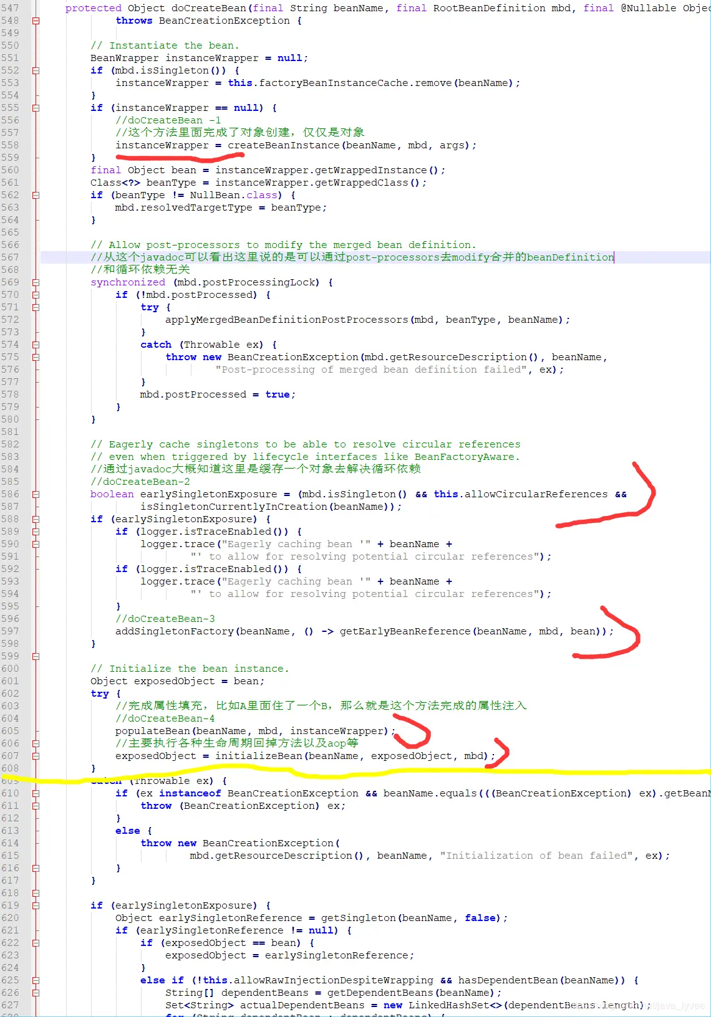Collapse fold marker at line 606
This screenshot has width=711, height=1017.
pyautogui.click(x=36, y=743)
